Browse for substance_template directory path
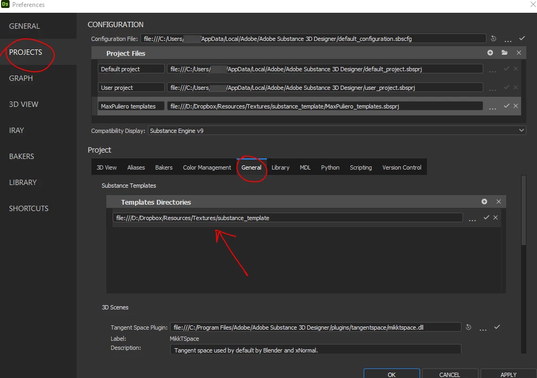 coord(472,220)
